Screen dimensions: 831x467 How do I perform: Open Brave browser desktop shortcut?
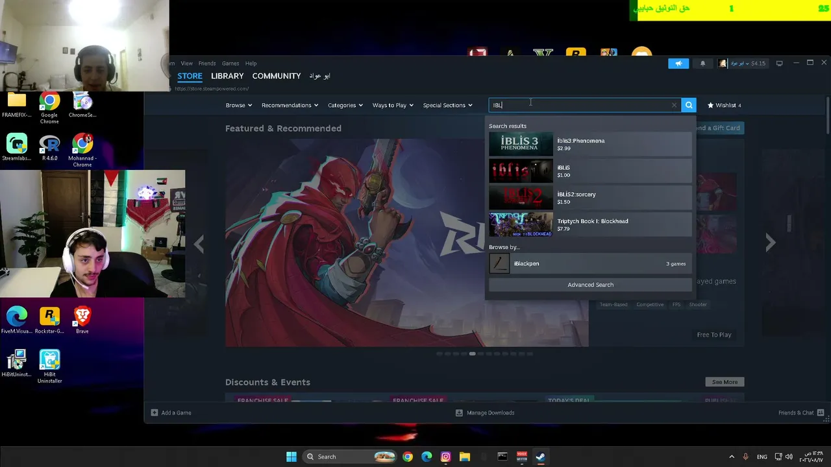coord(82,321)
